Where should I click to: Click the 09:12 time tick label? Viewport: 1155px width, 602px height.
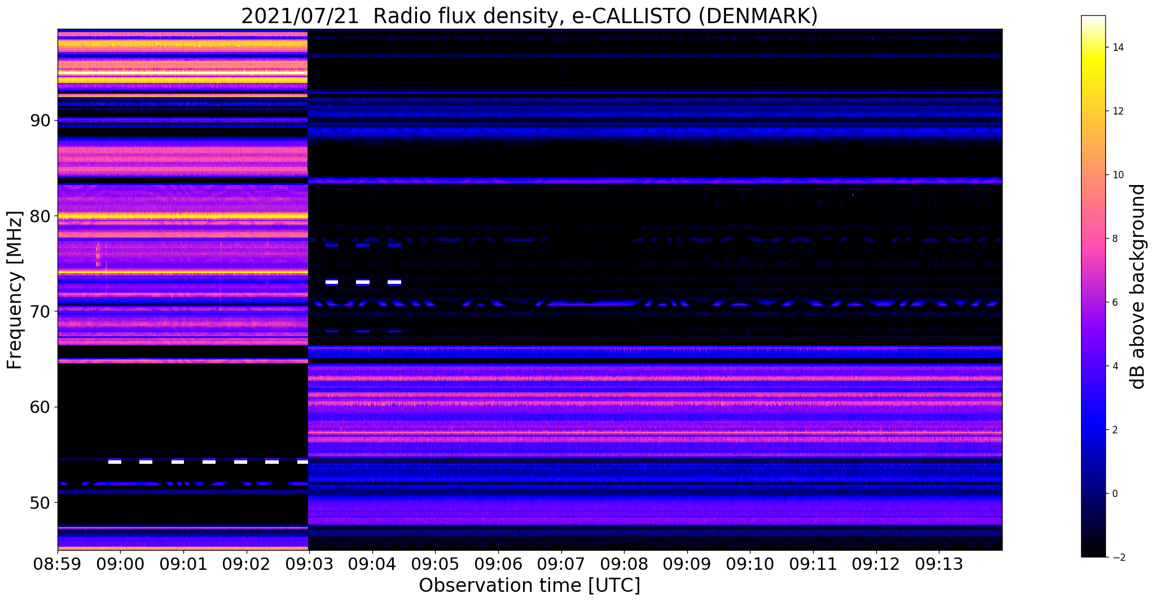point(876,563)
